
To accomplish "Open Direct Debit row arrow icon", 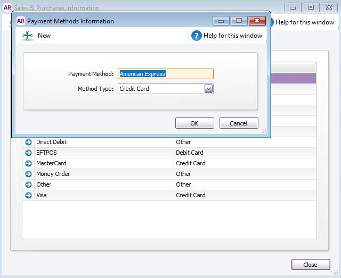I will pos(28,142).
